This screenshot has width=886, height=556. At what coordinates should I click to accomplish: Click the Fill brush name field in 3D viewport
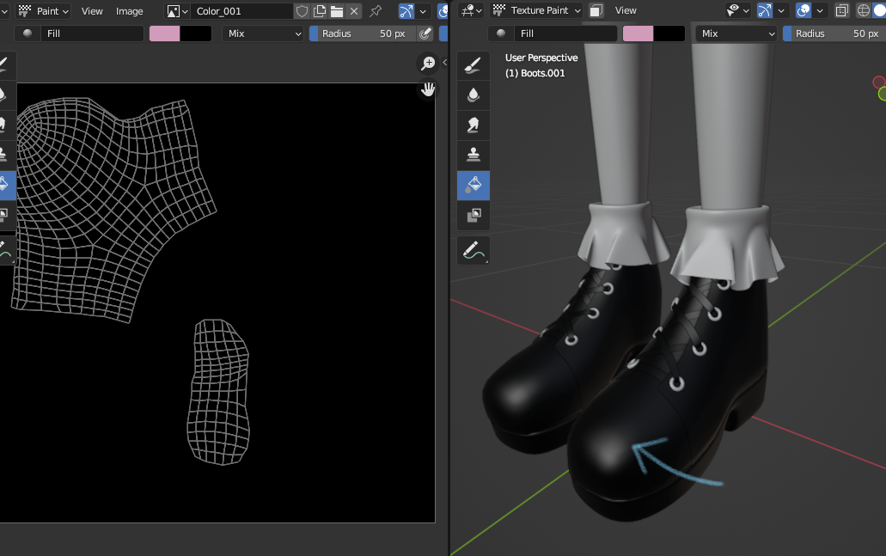coord(565,34)
